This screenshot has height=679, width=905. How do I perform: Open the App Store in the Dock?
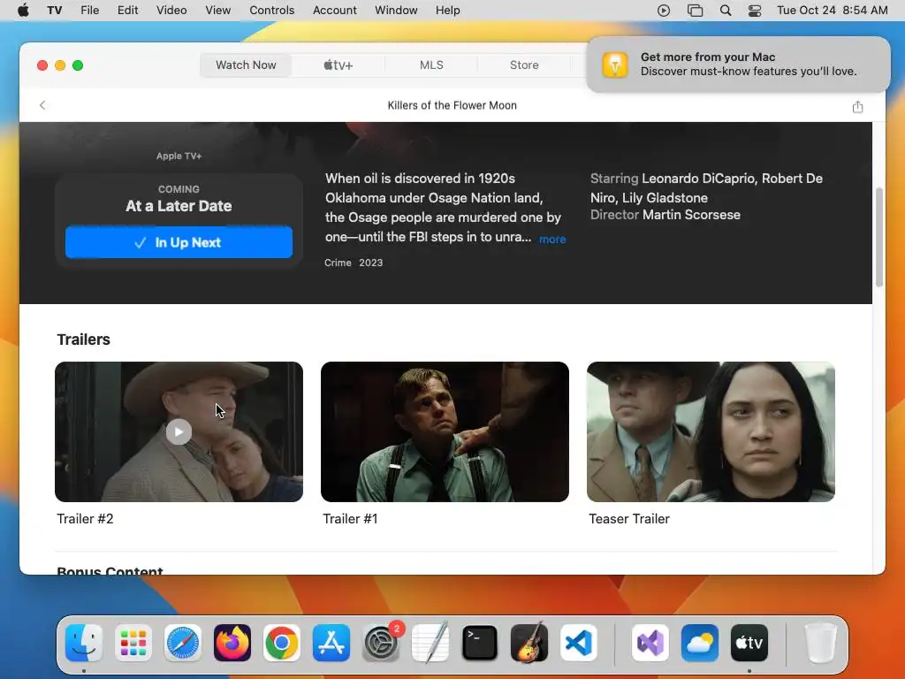331,643
